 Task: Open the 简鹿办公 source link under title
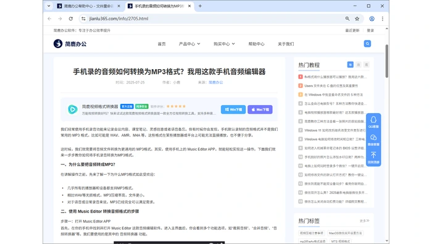[x=216, y=82]
